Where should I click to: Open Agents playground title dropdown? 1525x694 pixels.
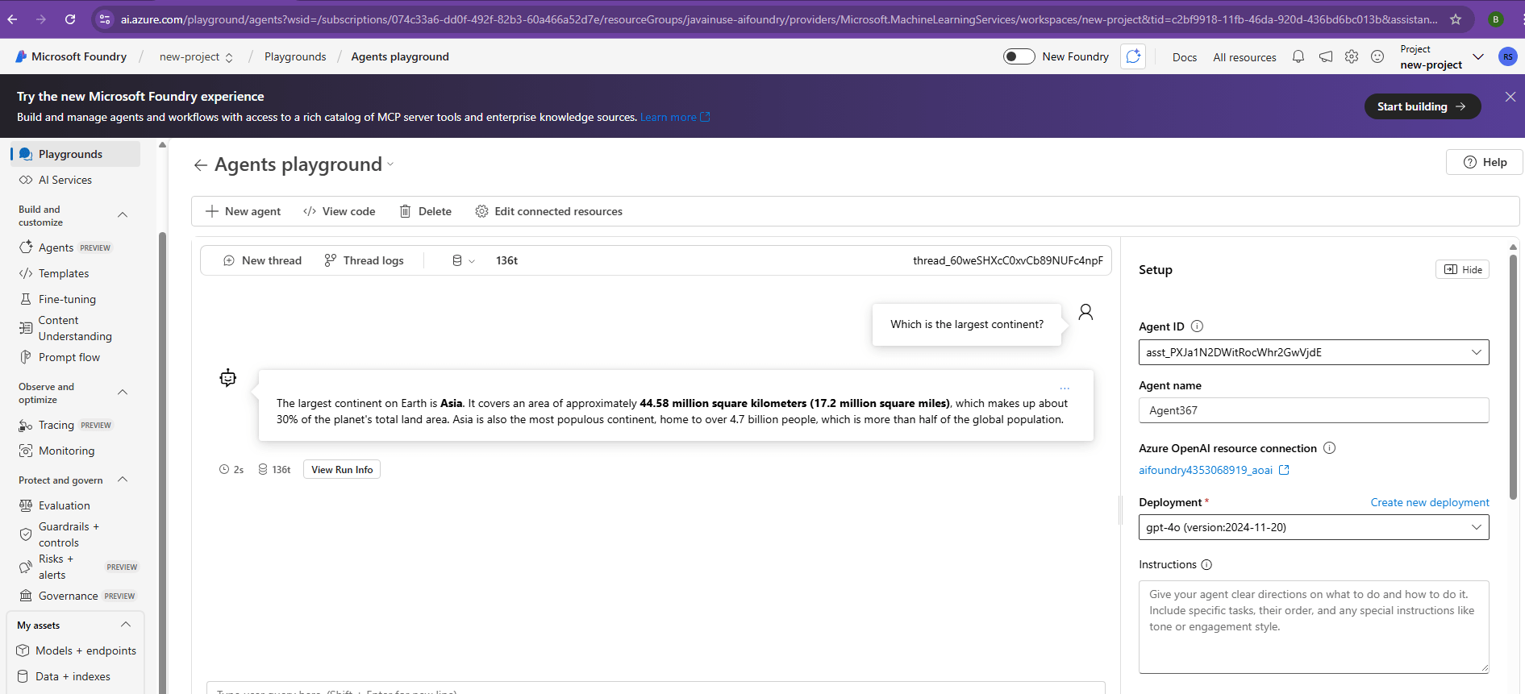[390, 164]
